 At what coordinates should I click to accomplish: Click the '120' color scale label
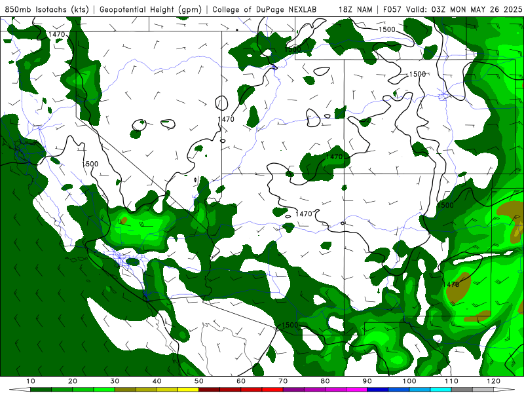(x=494, y=381)
